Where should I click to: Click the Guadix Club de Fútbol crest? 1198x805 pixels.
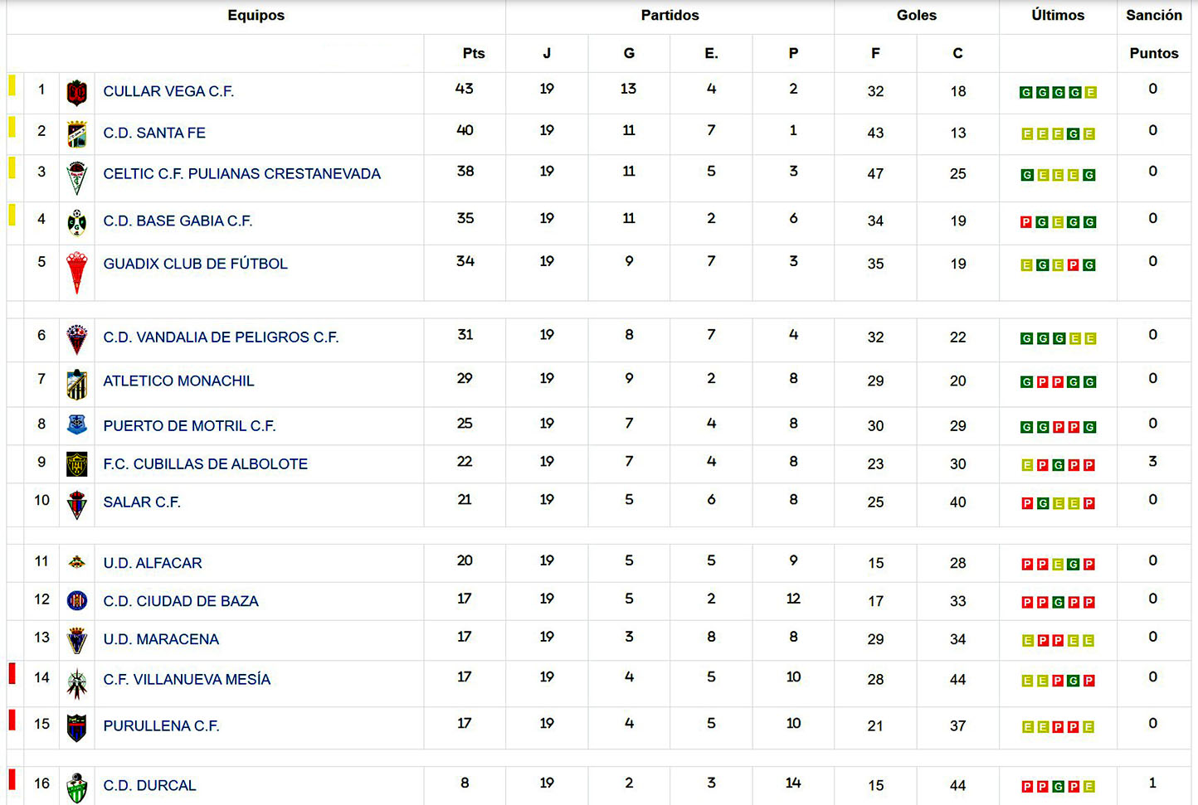point(77,272)
